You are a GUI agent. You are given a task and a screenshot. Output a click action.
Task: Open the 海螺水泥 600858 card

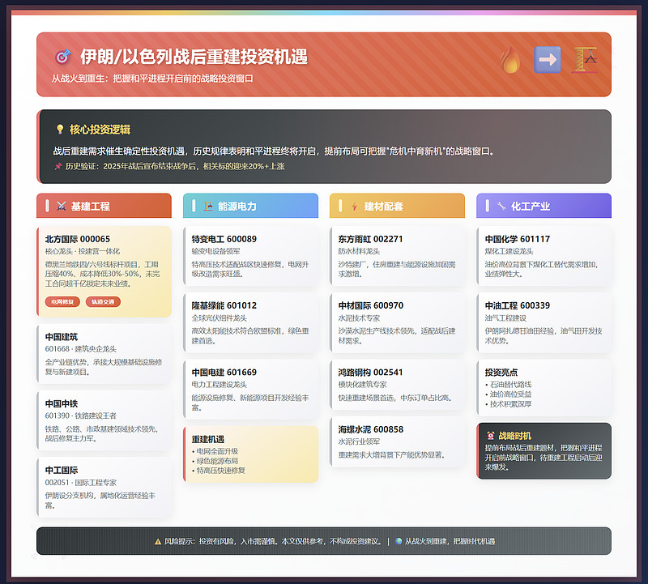click(x=397, y=441)
